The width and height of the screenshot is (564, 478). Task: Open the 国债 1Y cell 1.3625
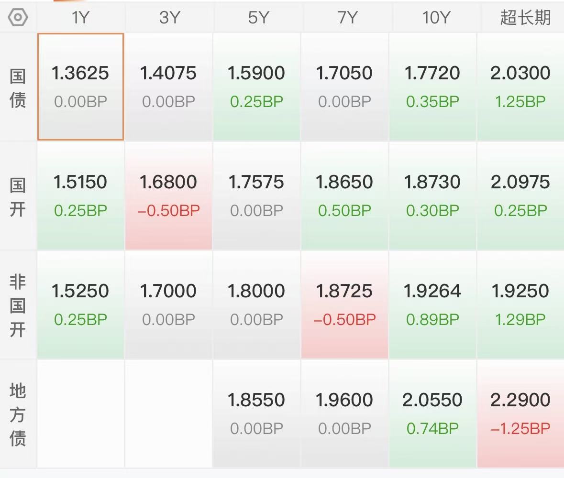coord(80,87)
